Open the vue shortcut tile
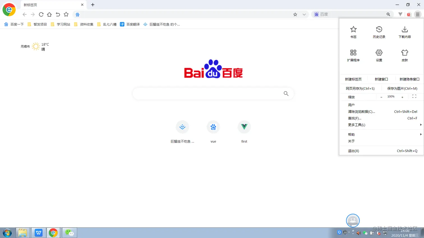This screenshot has width=424, height=238. [213, 131]
